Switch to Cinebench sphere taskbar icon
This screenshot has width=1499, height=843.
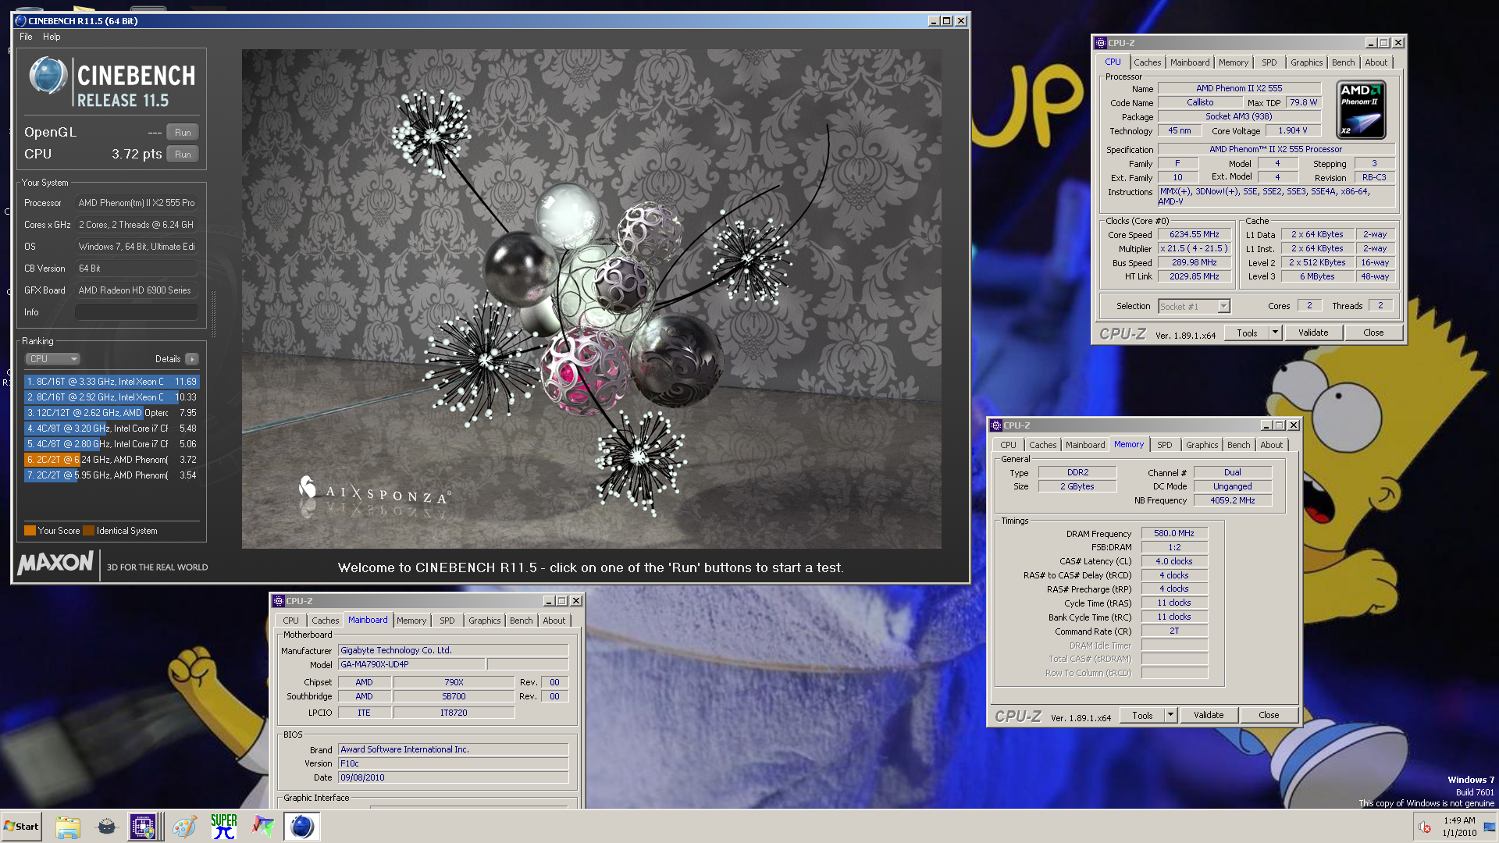pos(301,827)
